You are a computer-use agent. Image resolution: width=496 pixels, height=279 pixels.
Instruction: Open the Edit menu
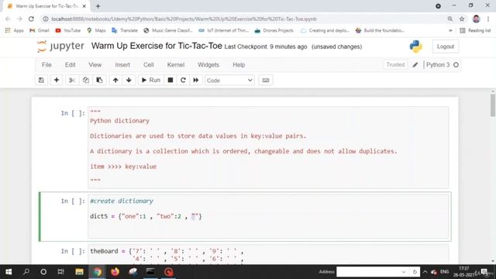(70, 65)
